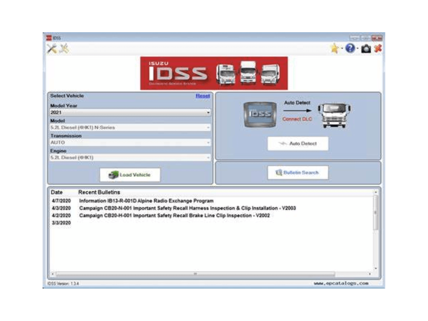
Task: Click the IDSS device image in Auto Detect panel
Action: 260,115
